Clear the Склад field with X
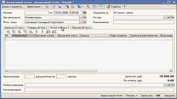The image size is (177, 99). pos(169,17)
